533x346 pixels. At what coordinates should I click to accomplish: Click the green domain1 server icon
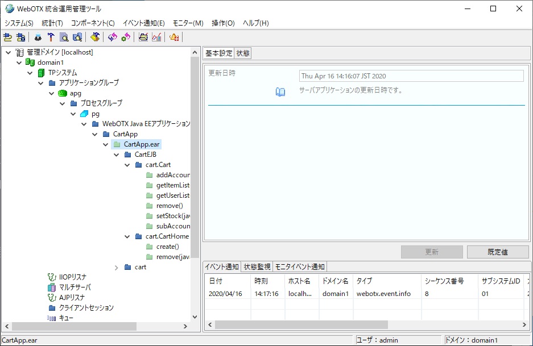point(30,62)
